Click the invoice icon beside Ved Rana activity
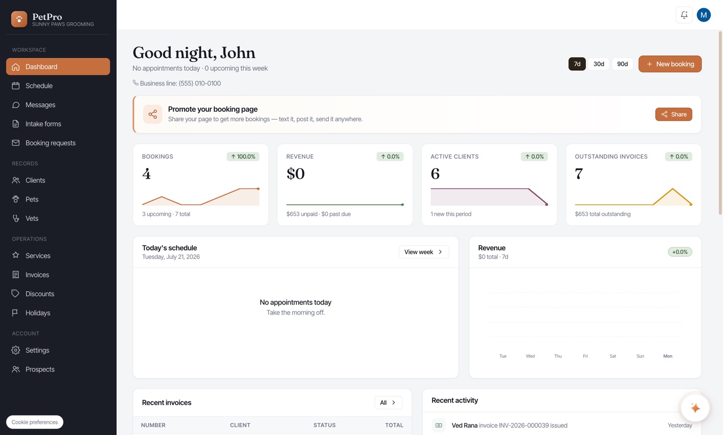 pos(439,425)
